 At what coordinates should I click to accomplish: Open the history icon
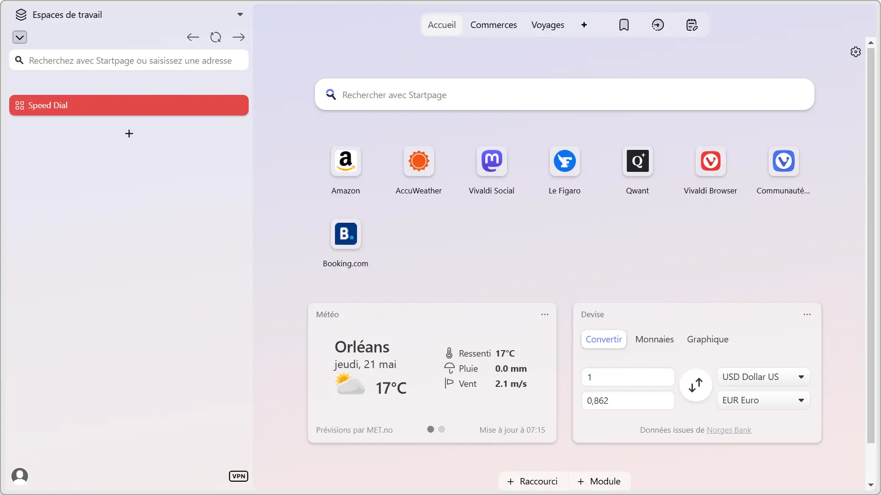(x=658, y=25)
